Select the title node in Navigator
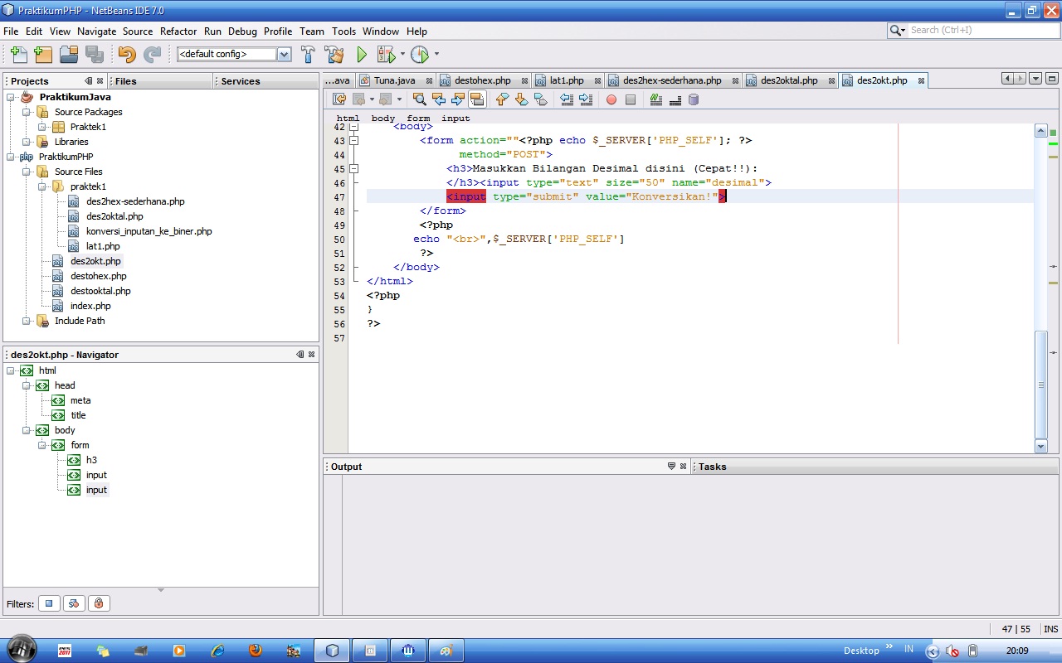Image resolution: width=1062 pixels, height=663 pixels. [78, 415]
